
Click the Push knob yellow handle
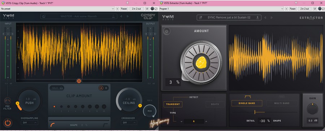click(17, 103)
